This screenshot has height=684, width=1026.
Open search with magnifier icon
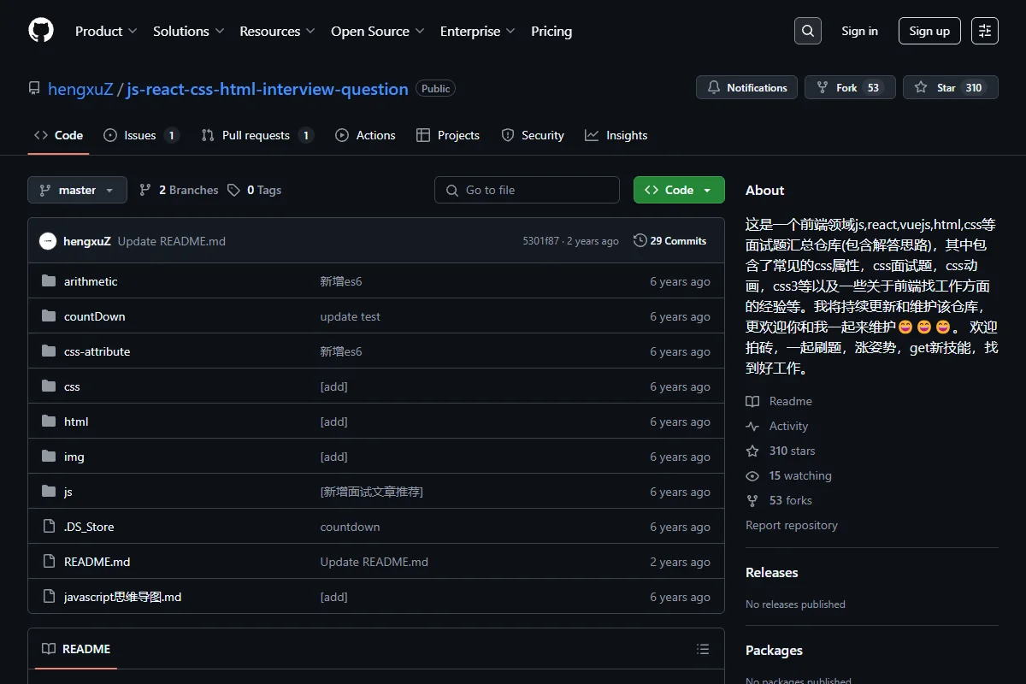tap(807, 31)
